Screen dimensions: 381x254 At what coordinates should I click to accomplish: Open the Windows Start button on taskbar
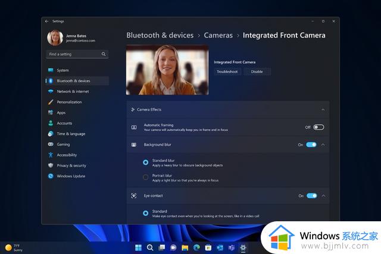[x=138, y=247]
